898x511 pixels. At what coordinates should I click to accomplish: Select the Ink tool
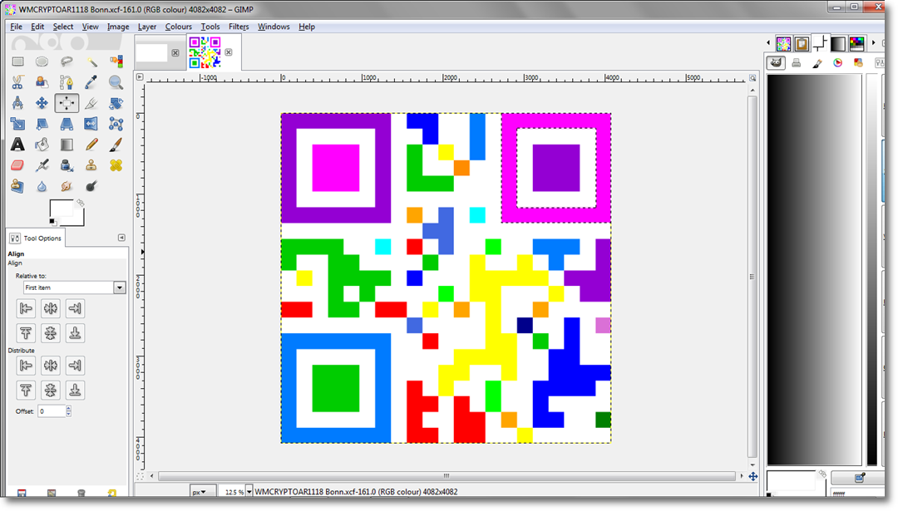67,165
